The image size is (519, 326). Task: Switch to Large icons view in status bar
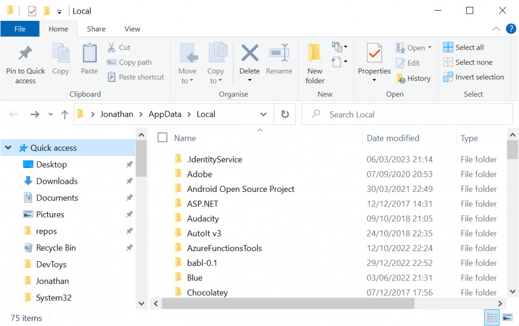[507, 318]
